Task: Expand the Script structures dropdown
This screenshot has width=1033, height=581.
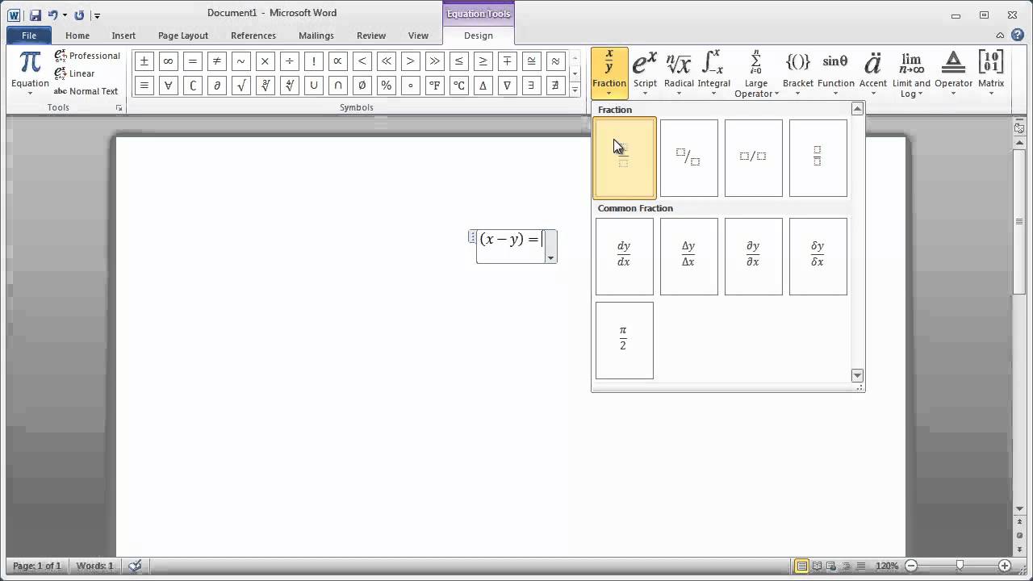Action: coord(645,73)
